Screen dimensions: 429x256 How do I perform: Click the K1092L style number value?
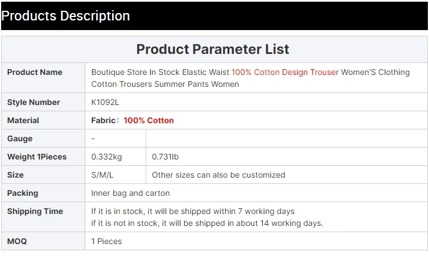[x=105, y=102]
